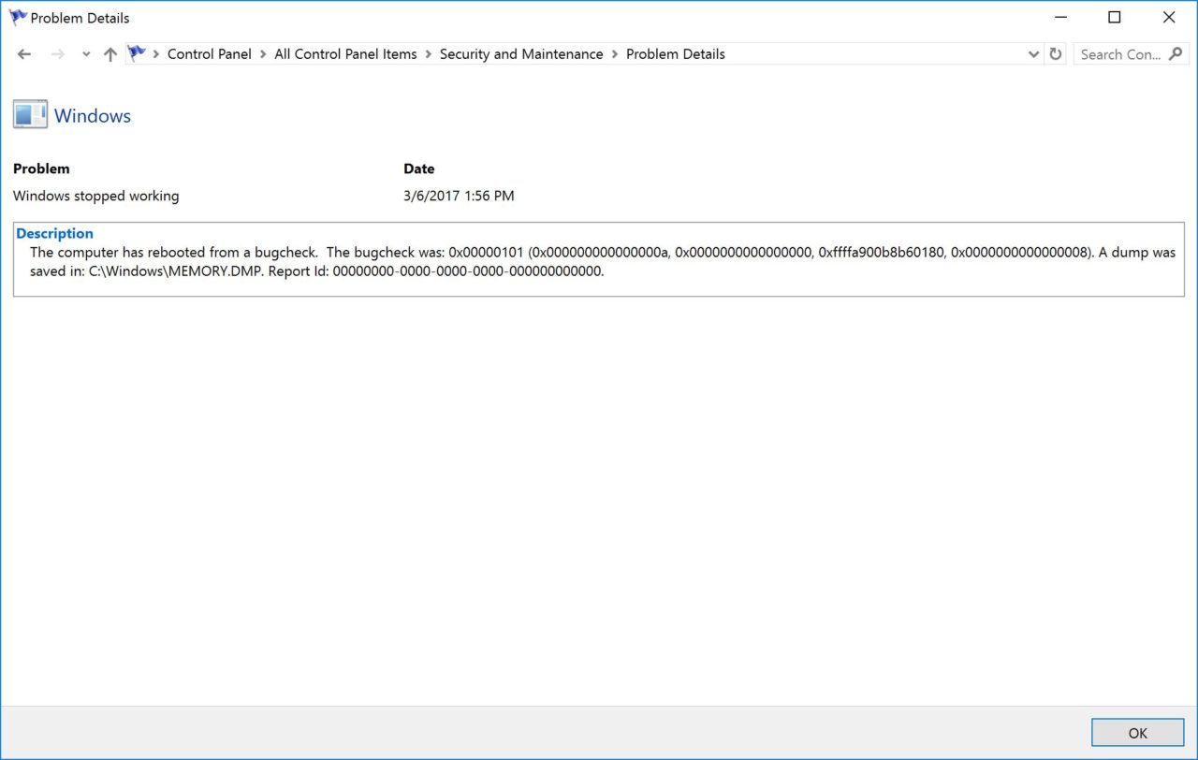Expand chevron after All Control Panel Items
Screen dimensions: 1198x760
tap(429, 54)
